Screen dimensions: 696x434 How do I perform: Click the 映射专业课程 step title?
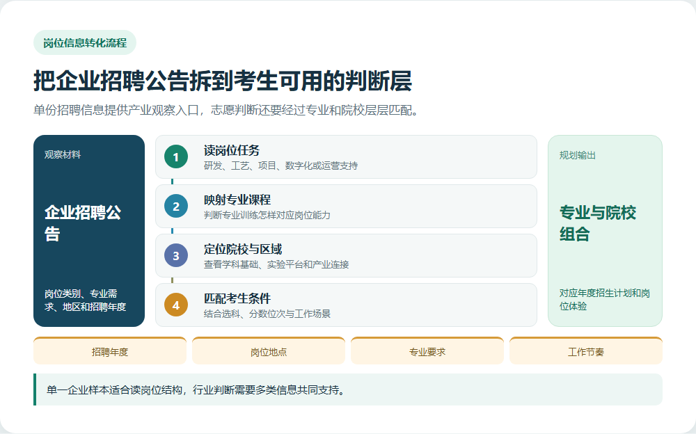(x=237, y=200)
